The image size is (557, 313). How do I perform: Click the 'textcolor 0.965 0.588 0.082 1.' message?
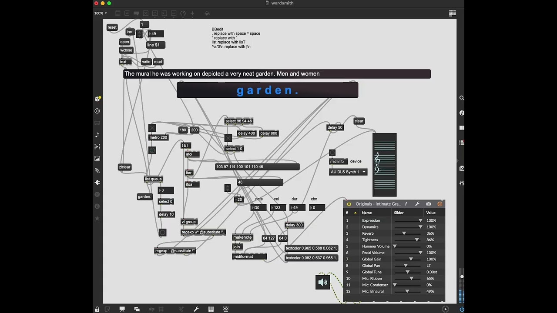pos(311,248)
